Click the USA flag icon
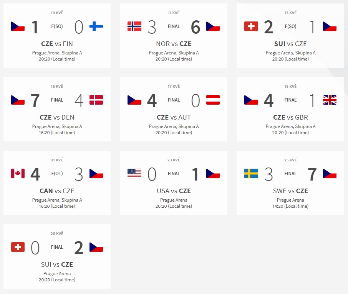The height and width of the screenshot is (294, 348). (x=134, y=174)
